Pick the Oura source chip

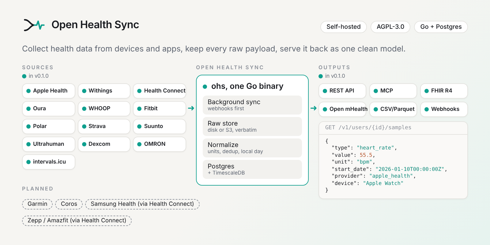49,109
